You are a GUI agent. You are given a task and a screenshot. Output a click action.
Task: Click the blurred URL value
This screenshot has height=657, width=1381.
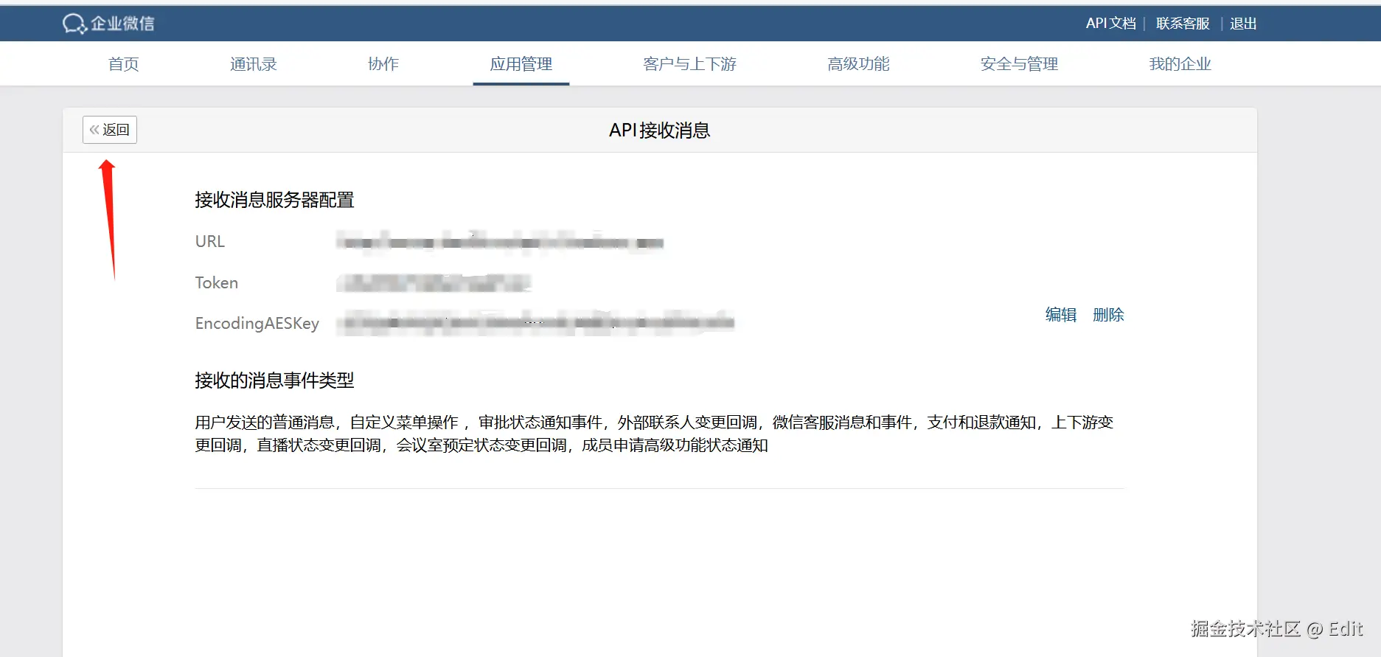500,242
